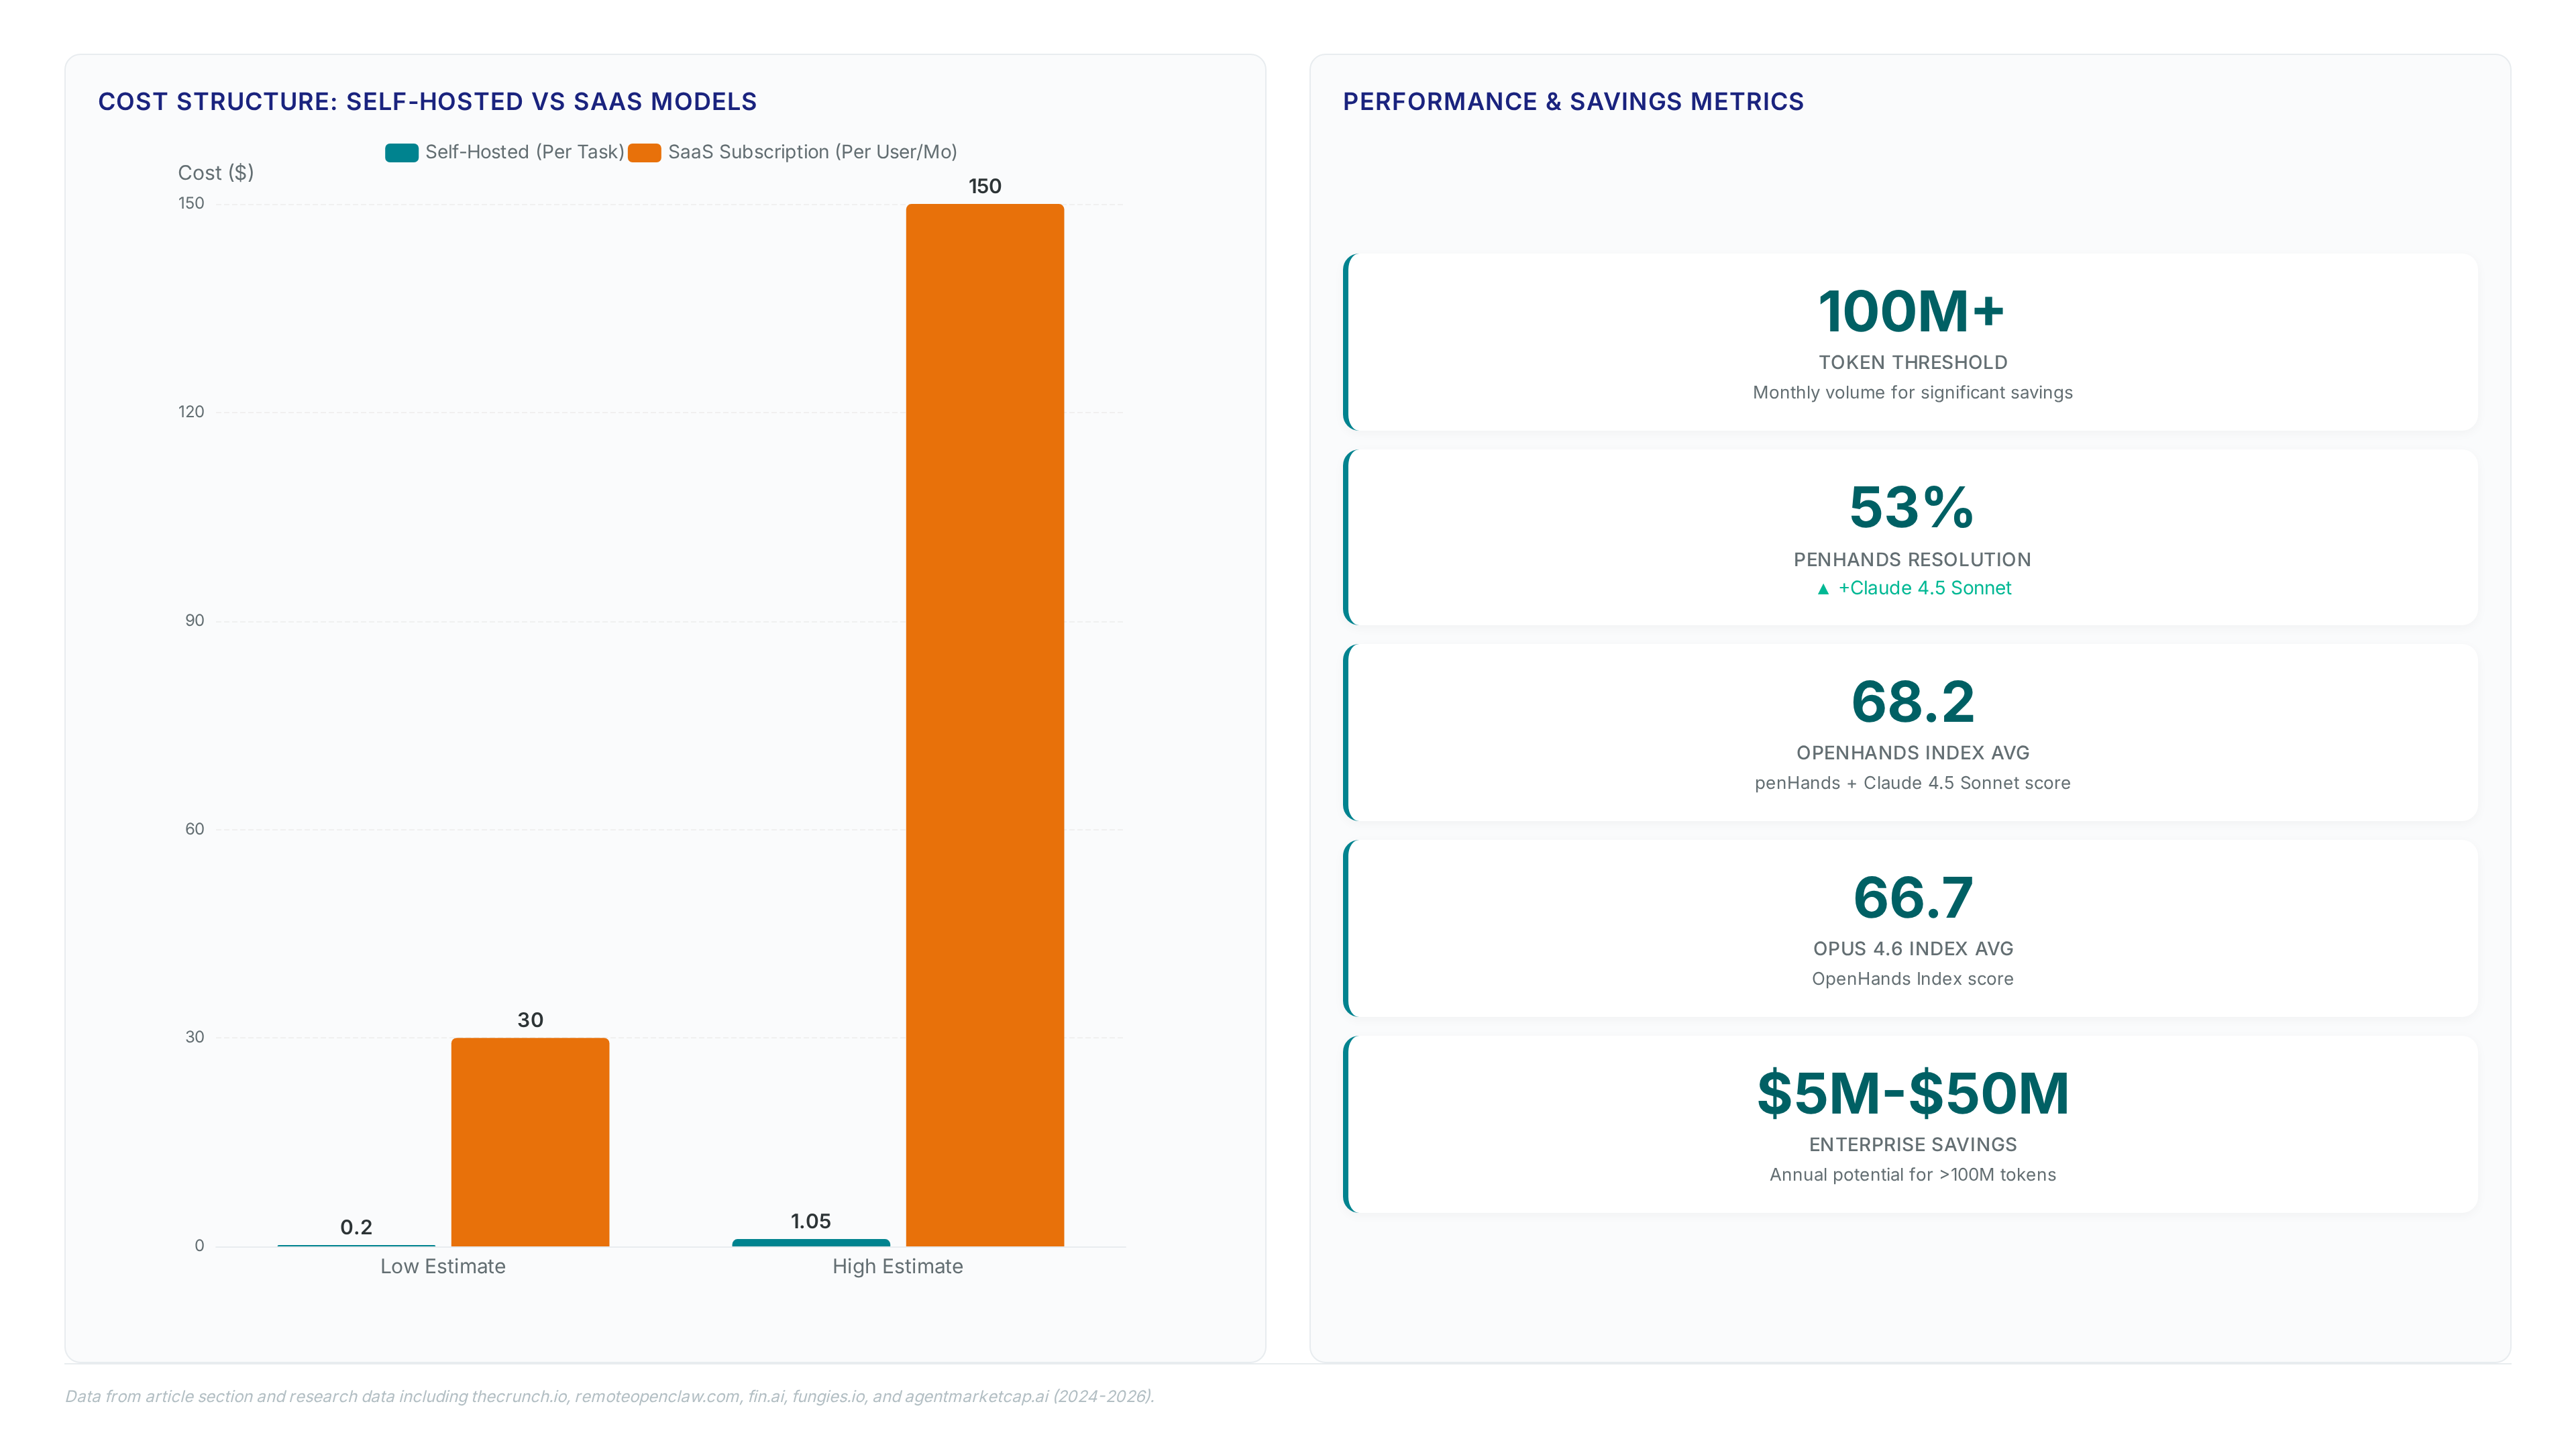This screenshot has height=1449, width=2576.
Task: Click the 60 y-axis tick label
Action: (194, 829)
